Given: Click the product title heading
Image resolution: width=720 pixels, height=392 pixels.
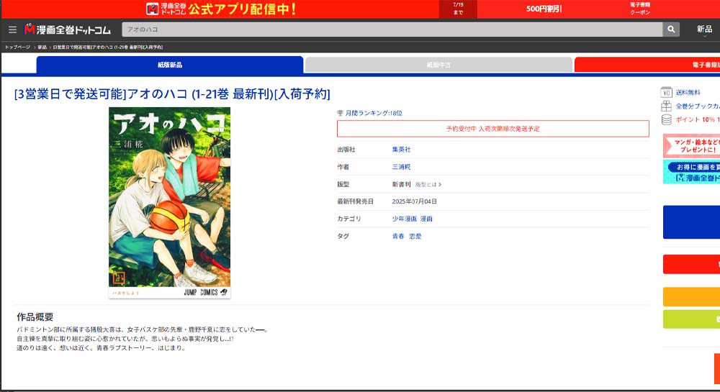Looking at the screenshot, I should click(x=172, y=94).
